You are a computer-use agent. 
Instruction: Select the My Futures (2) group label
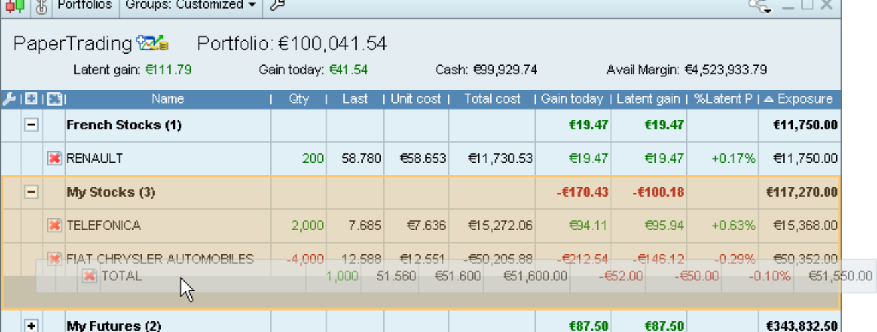click(x=114, y=326)
